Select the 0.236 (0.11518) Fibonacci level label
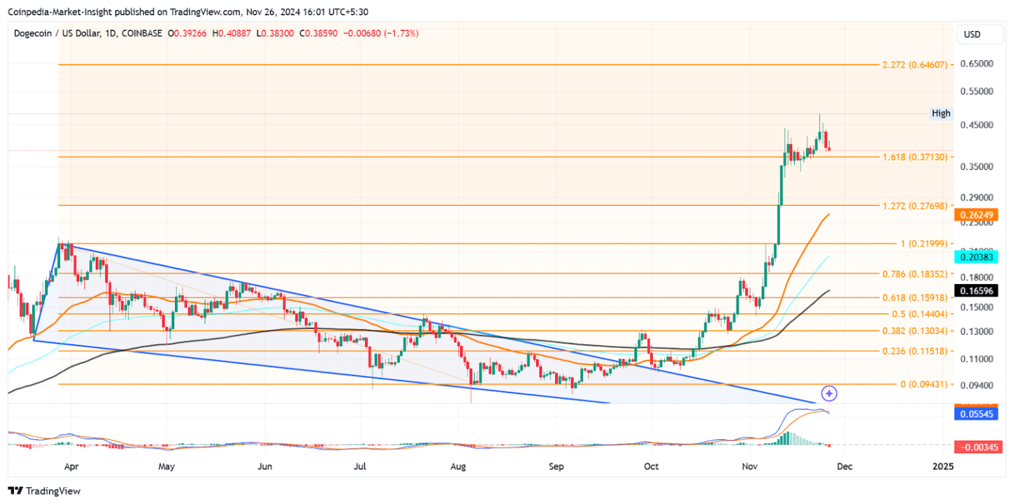 (915, 351)
